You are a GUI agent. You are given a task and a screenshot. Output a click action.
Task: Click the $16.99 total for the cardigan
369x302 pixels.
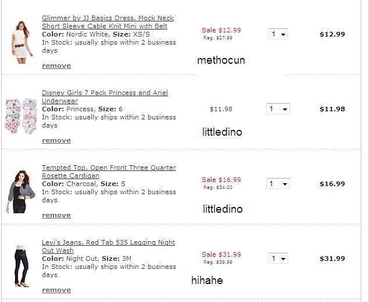(x=332, y=184)
